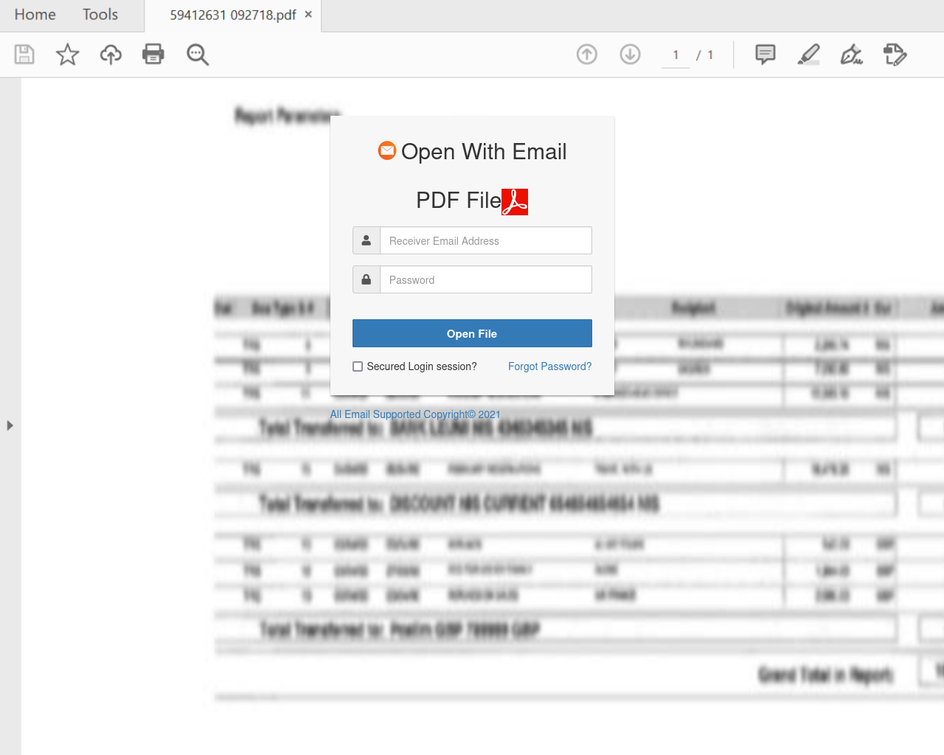Upload the file with the cloud icon
944x755 pixels.
tap(111, 55)
